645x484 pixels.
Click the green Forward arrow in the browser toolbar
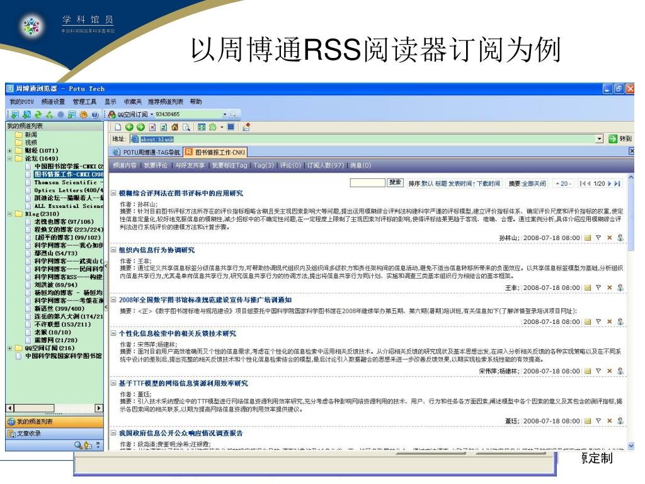[x=140, y=127]
